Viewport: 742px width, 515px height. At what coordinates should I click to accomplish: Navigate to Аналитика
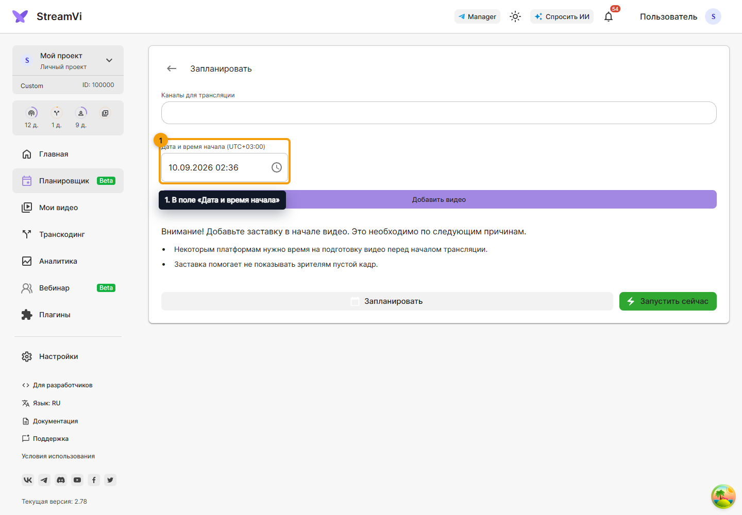pos(68,261)
